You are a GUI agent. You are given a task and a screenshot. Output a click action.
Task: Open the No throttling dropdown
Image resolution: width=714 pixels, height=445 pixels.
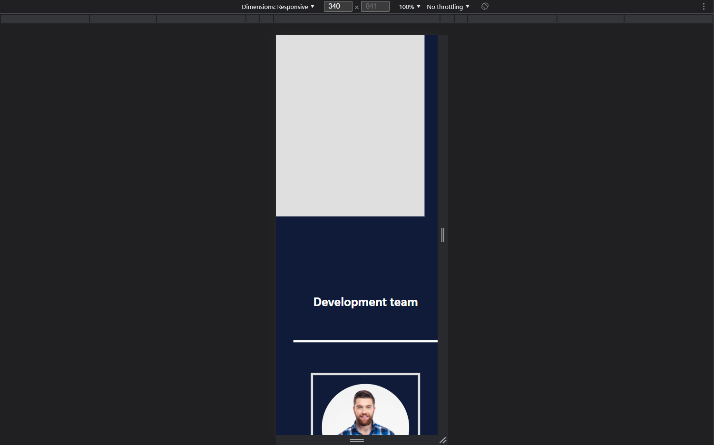click(x=448, y=7)
